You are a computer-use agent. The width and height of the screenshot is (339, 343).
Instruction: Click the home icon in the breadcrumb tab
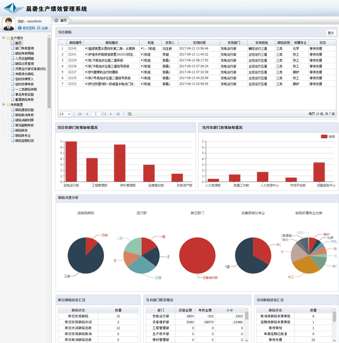[56, 20]
